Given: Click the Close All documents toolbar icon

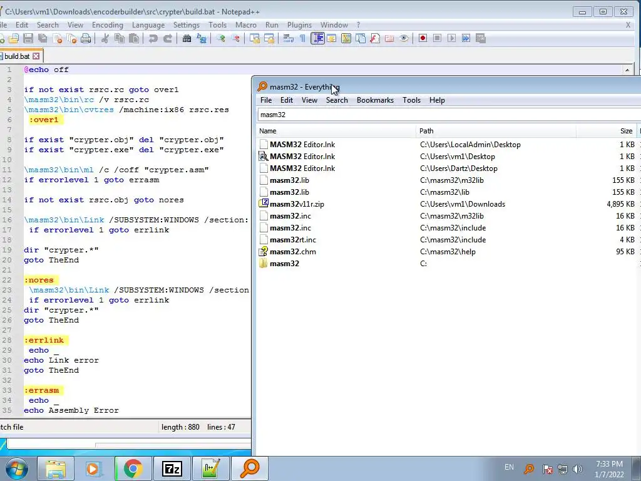Looking at the screenshot, I should click(71, 38).
